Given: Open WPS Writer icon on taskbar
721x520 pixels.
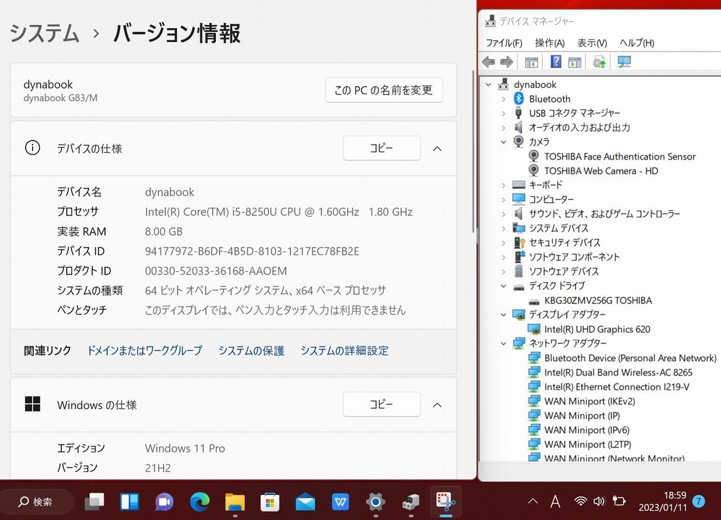Looking at the screenshot, I should pyautogui.click(x=340, y=502).
